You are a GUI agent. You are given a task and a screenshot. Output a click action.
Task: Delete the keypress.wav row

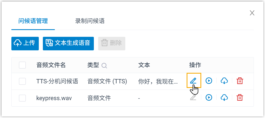(x=240, y=97)
